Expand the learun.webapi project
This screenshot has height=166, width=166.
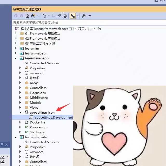point(16,53)
